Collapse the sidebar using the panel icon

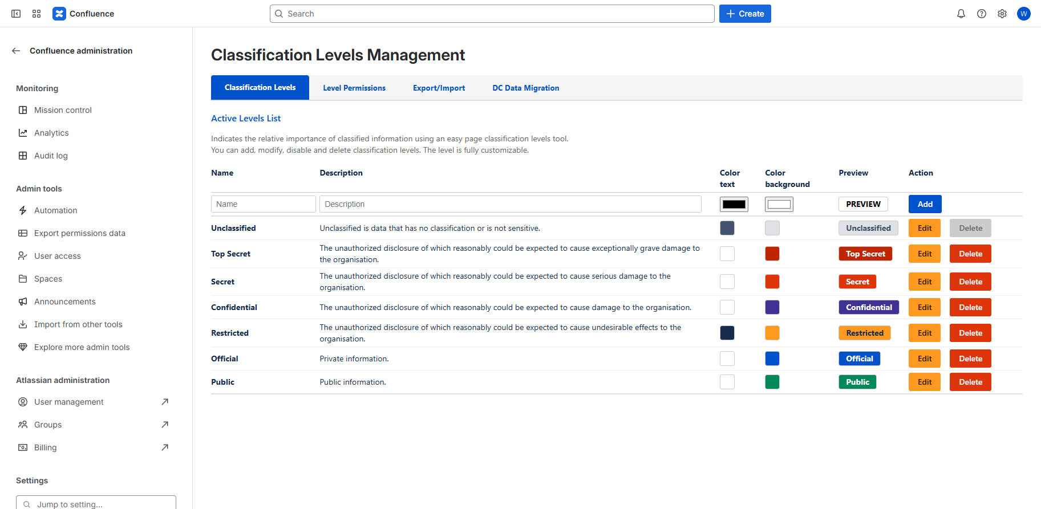click(x=16, y=14)
